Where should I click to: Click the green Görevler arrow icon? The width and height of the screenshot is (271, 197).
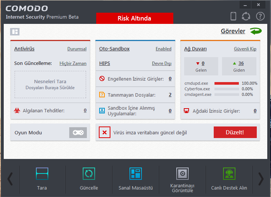(x=256, y=31)
